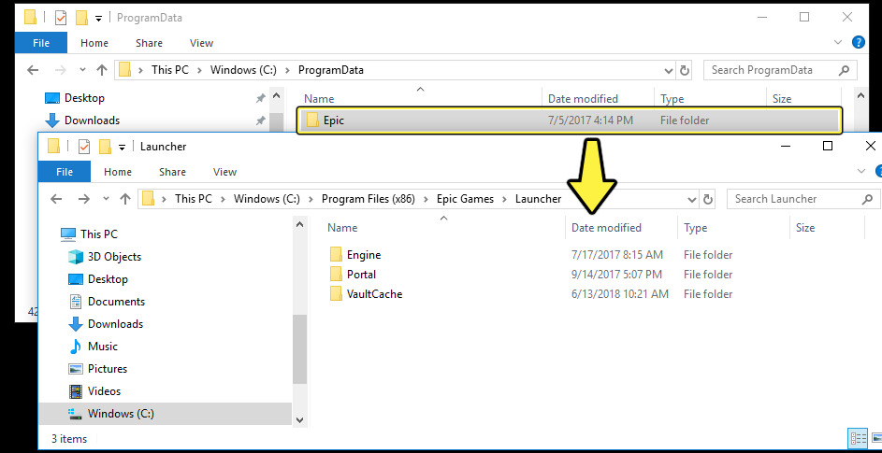Click Epic Games in the address breadcrumb
882x453 pixels.
[465, 199]
